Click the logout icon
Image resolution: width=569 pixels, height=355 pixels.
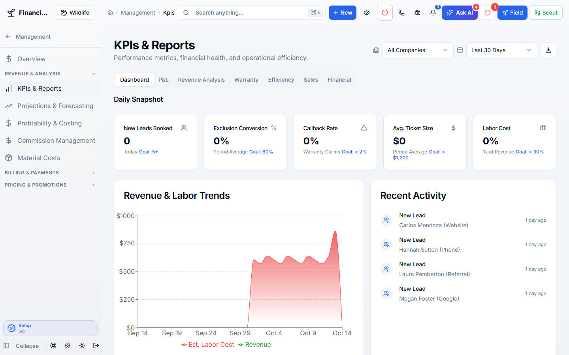96,346
